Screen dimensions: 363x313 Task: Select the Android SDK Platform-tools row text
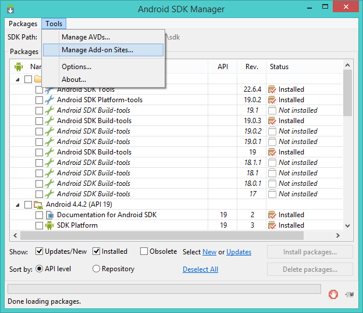tap(100, 100)
